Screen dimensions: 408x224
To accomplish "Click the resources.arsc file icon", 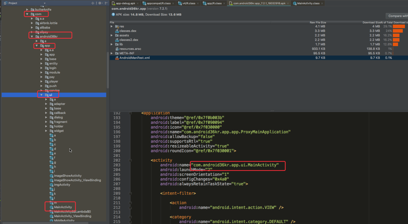I will click(x=117, y=49).
